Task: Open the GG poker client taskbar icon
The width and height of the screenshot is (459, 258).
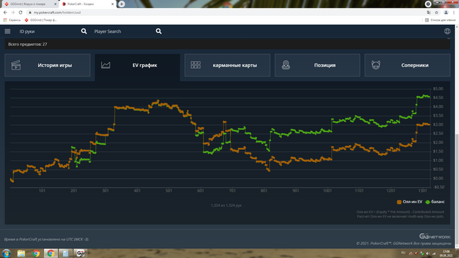Action: pos(80,253)
